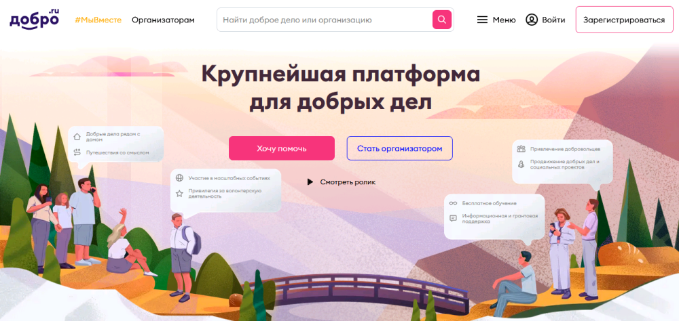
Task: Click the globe icon for масштабных событиях
Action: 179,178
